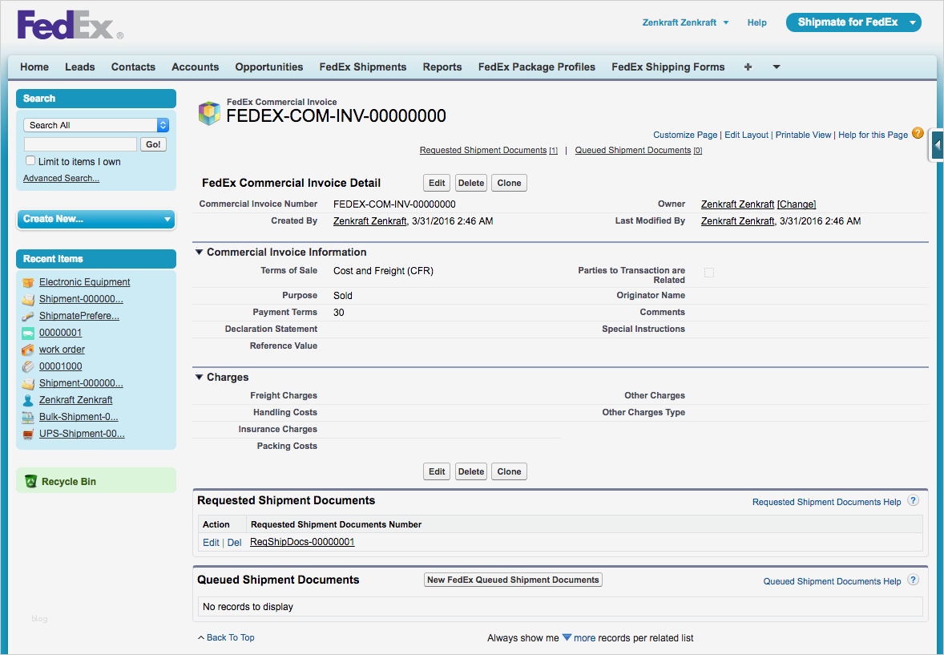944x655 pixels.
Task: Click the Customize Page link
Action: point(685,135)
